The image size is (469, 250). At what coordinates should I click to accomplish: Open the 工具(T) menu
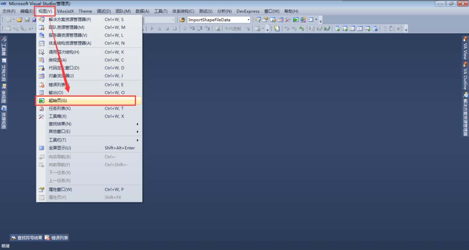coord(160,11)
